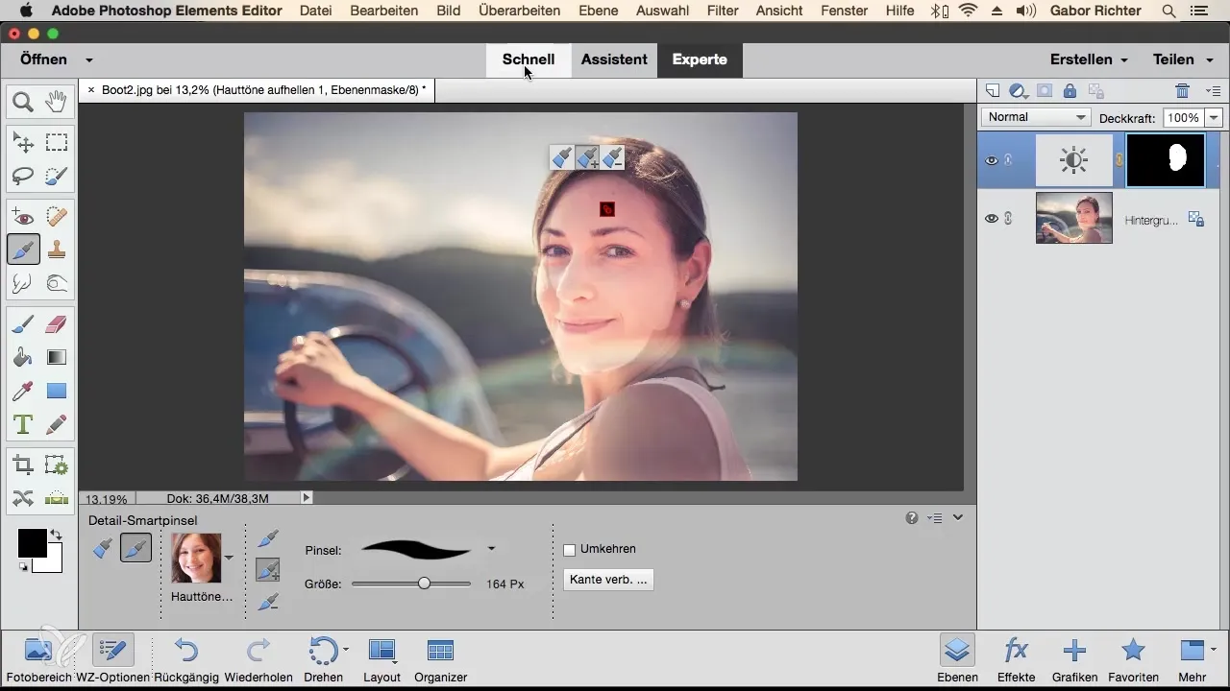The width and height of the screenshot is (1230, 691).
Task: Click on-canvas subtract from selection brush
Action: click(613, 157)
